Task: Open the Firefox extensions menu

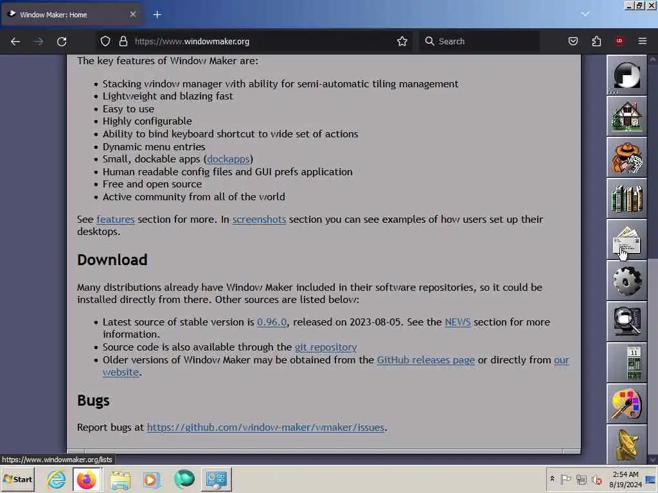Action: tap(596, 41)
